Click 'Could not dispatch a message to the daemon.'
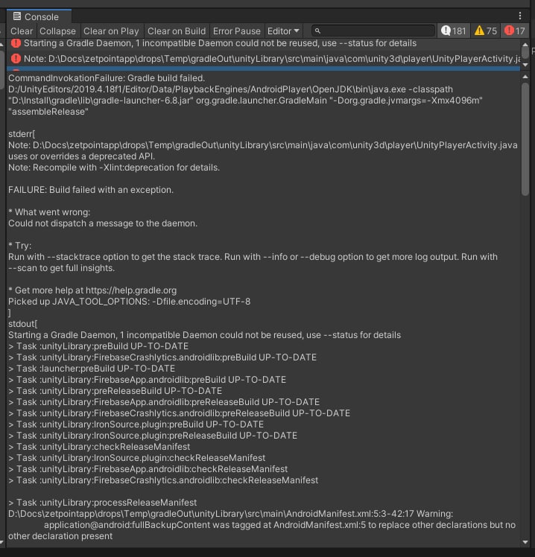The width and height of the screenshot is (535, 557). [x=103, y=223]
